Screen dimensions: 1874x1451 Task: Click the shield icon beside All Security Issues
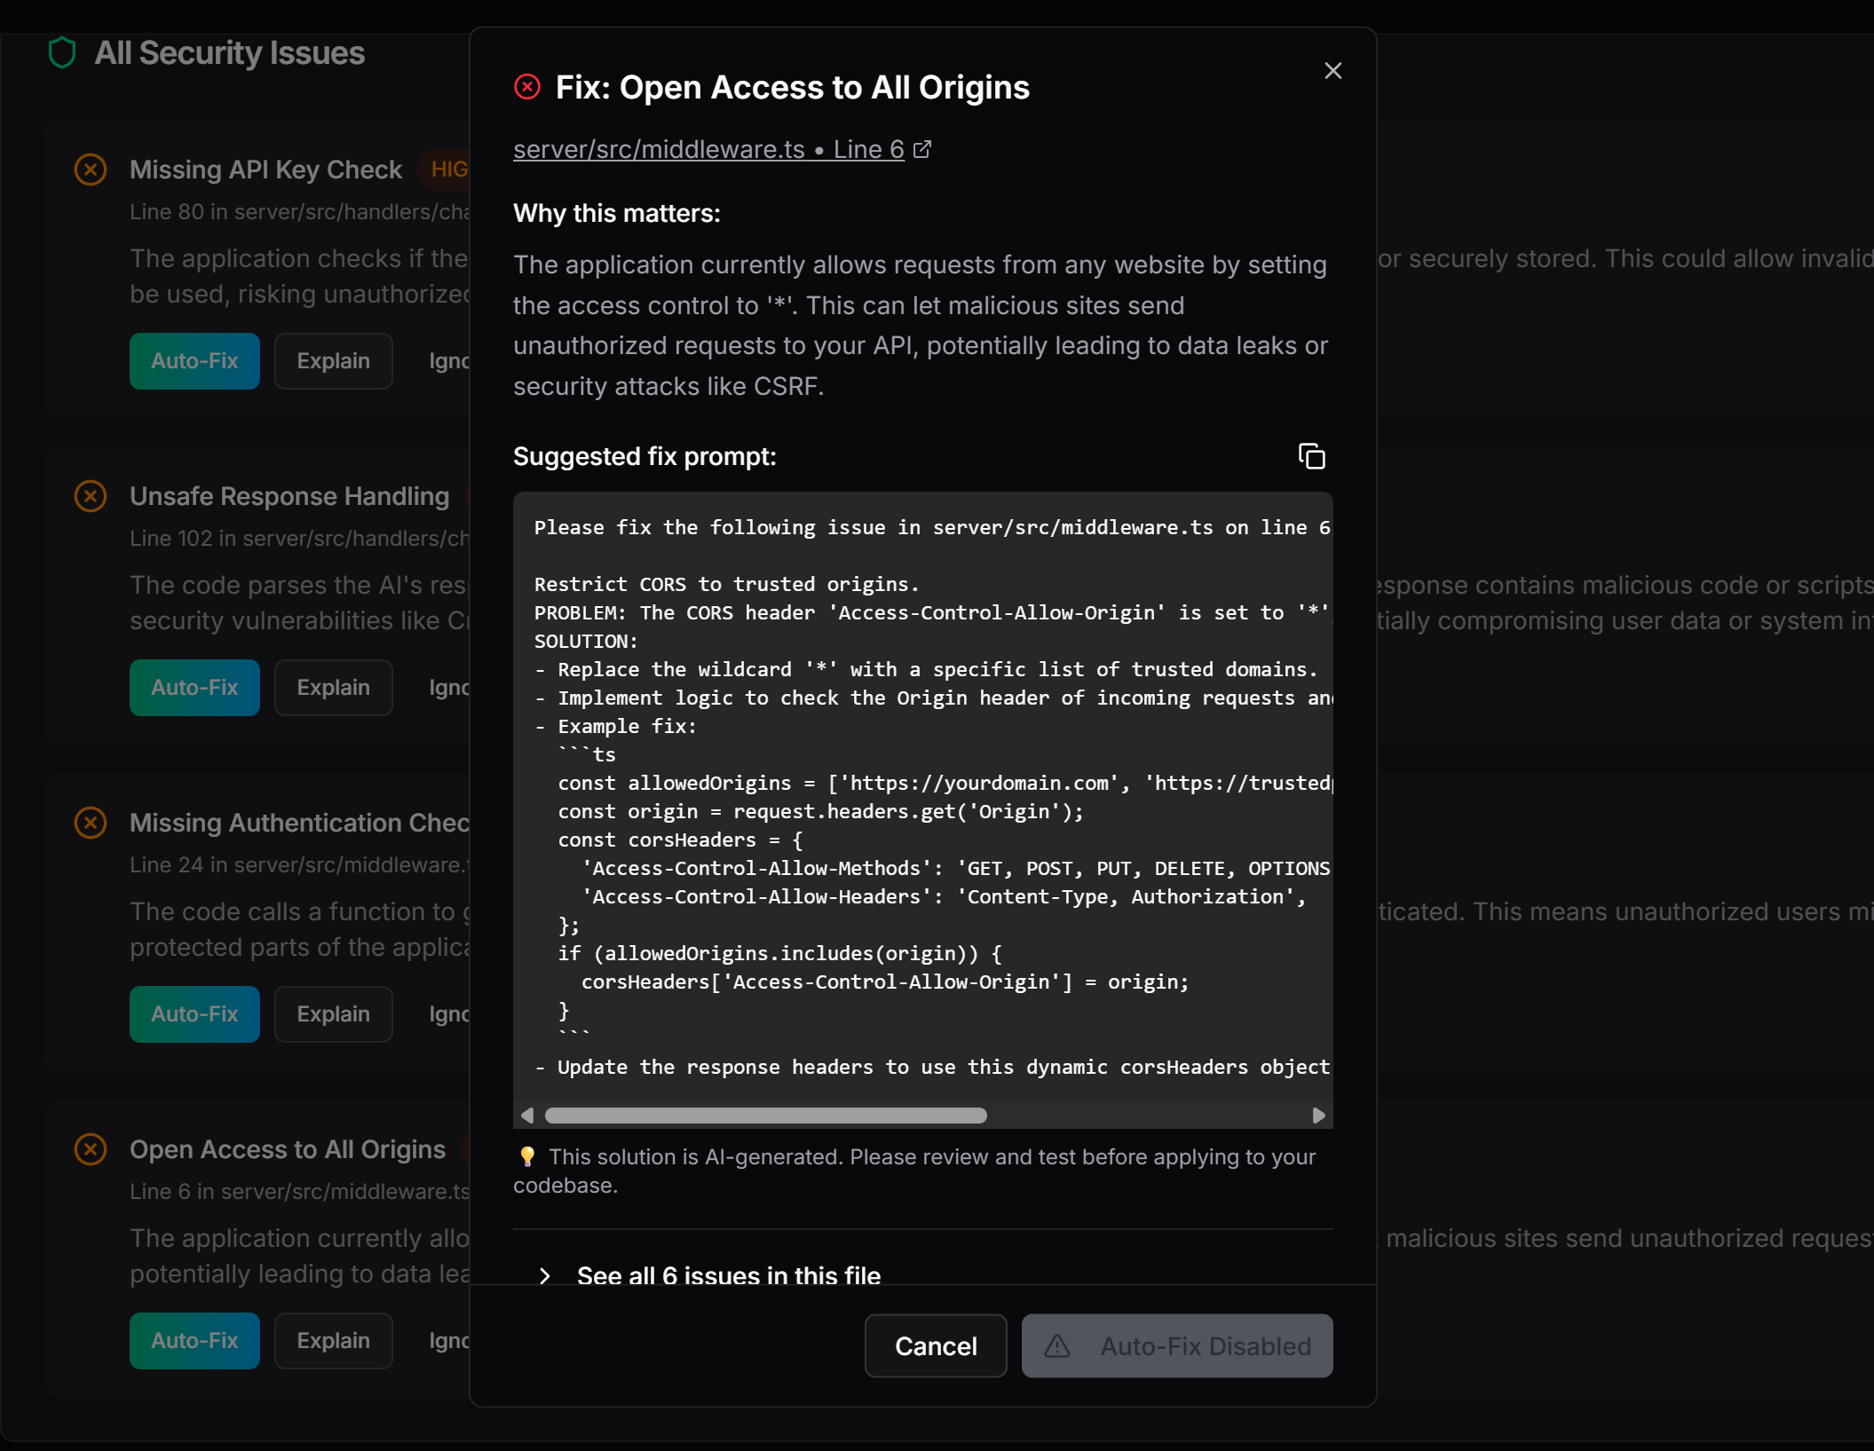[x=62, y=52]
